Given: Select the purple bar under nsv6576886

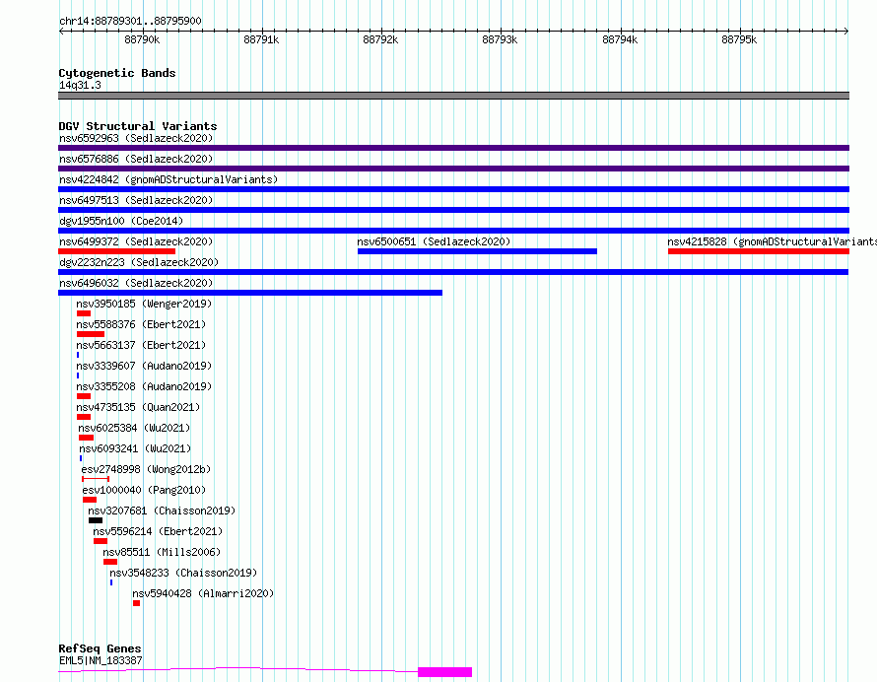Looking at the screenshot, I should 453,169.
